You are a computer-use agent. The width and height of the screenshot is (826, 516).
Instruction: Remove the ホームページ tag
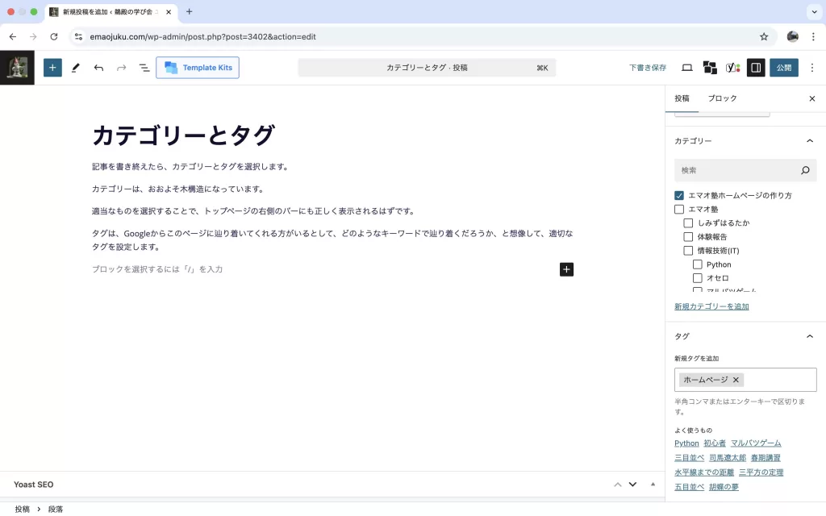[x=736, y=380]
